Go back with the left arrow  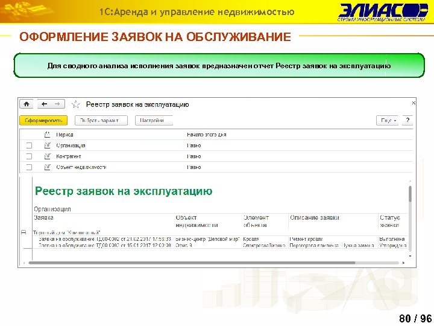click(x=44, y=104)
